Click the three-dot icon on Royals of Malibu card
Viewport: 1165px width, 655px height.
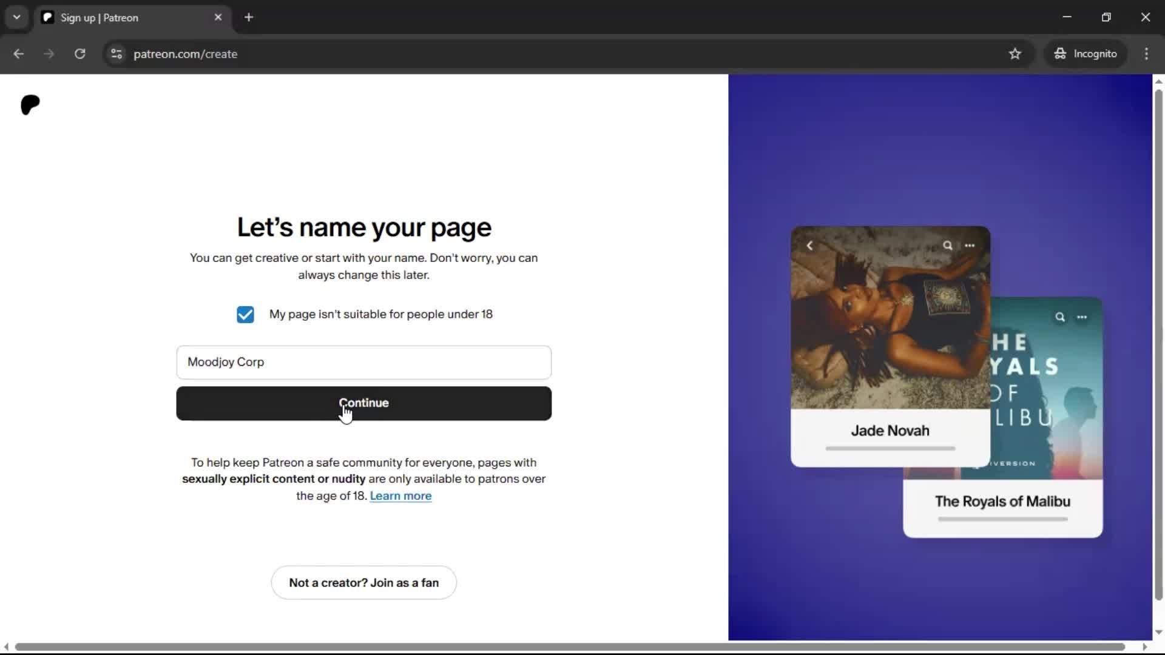coord(1082,317)
